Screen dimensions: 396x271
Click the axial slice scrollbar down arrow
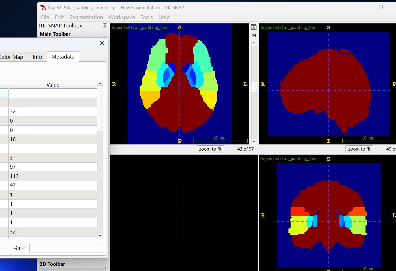pyautogui.click(x=254, y=142)
